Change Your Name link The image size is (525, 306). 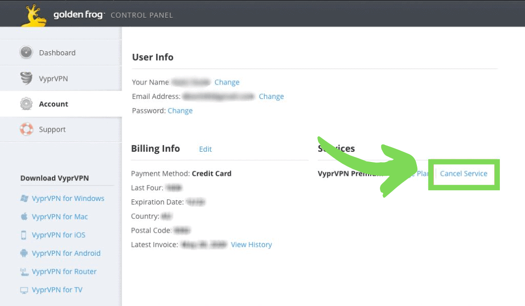tap(227, 83)
